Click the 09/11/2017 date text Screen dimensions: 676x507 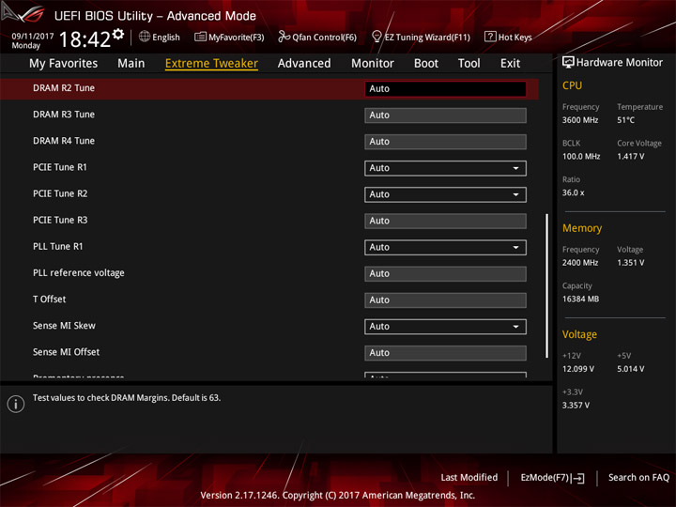pos(33,37)
